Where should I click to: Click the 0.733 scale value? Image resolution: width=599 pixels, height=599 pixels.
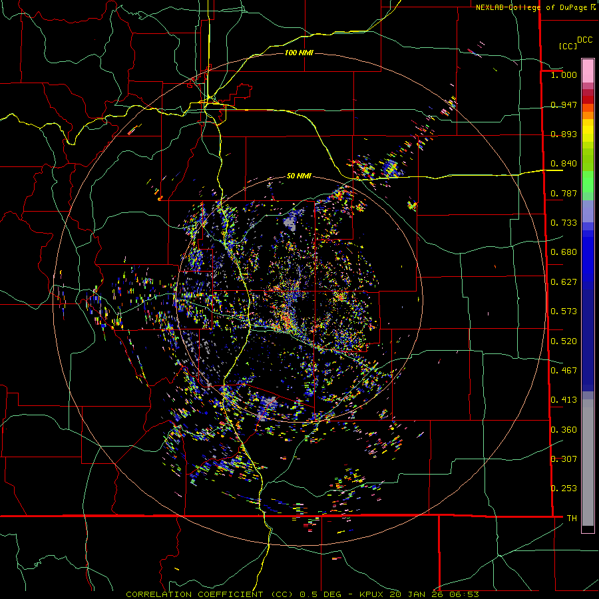(564, 223)
